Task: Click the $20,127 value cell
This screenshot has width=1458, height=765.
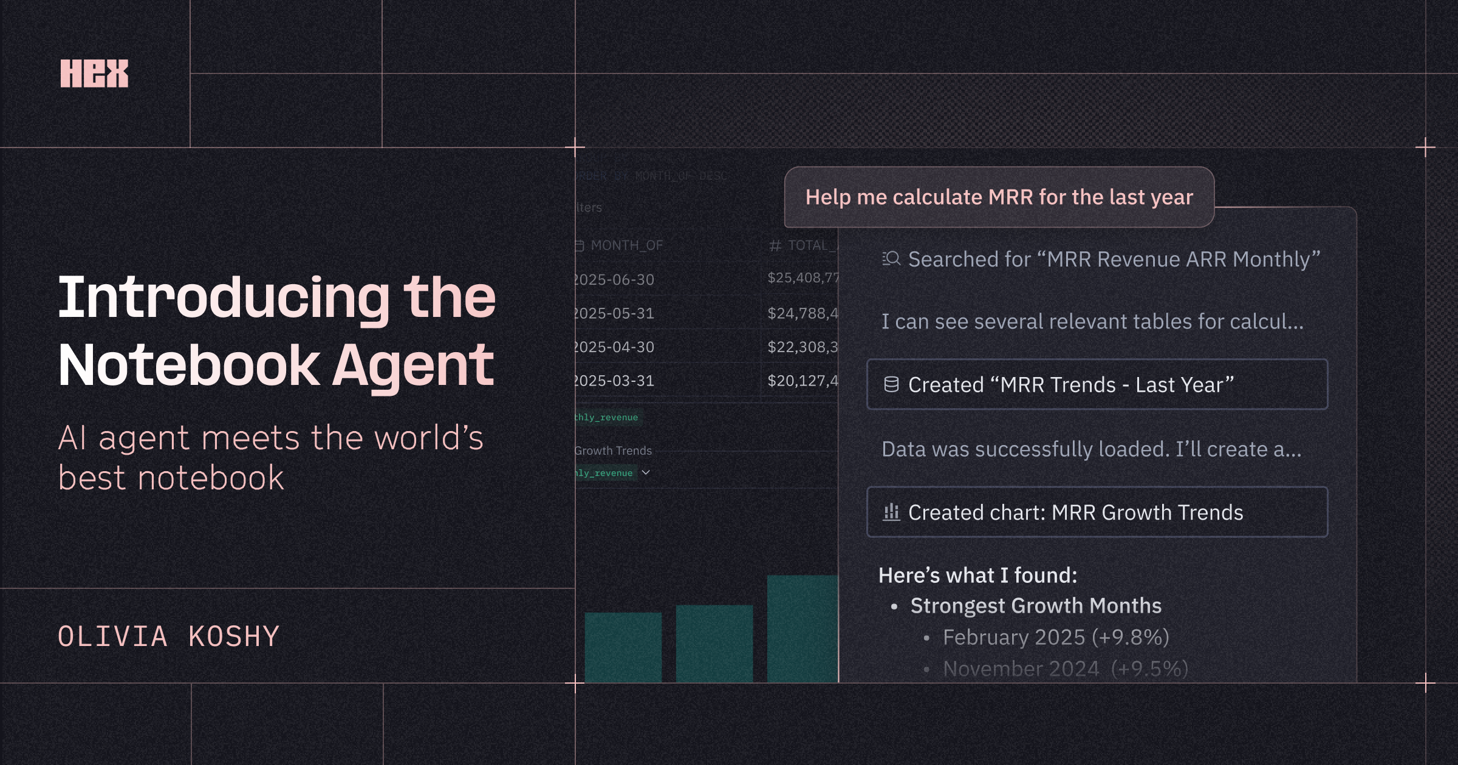Action: click(x=803, y=381)
